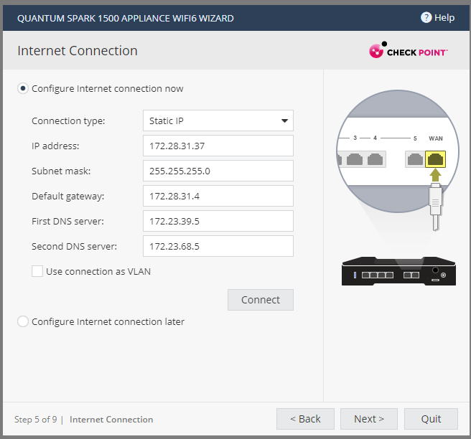Go back with the Back button
This screenshot has width=471, height=439.
[x=305, y=419]
